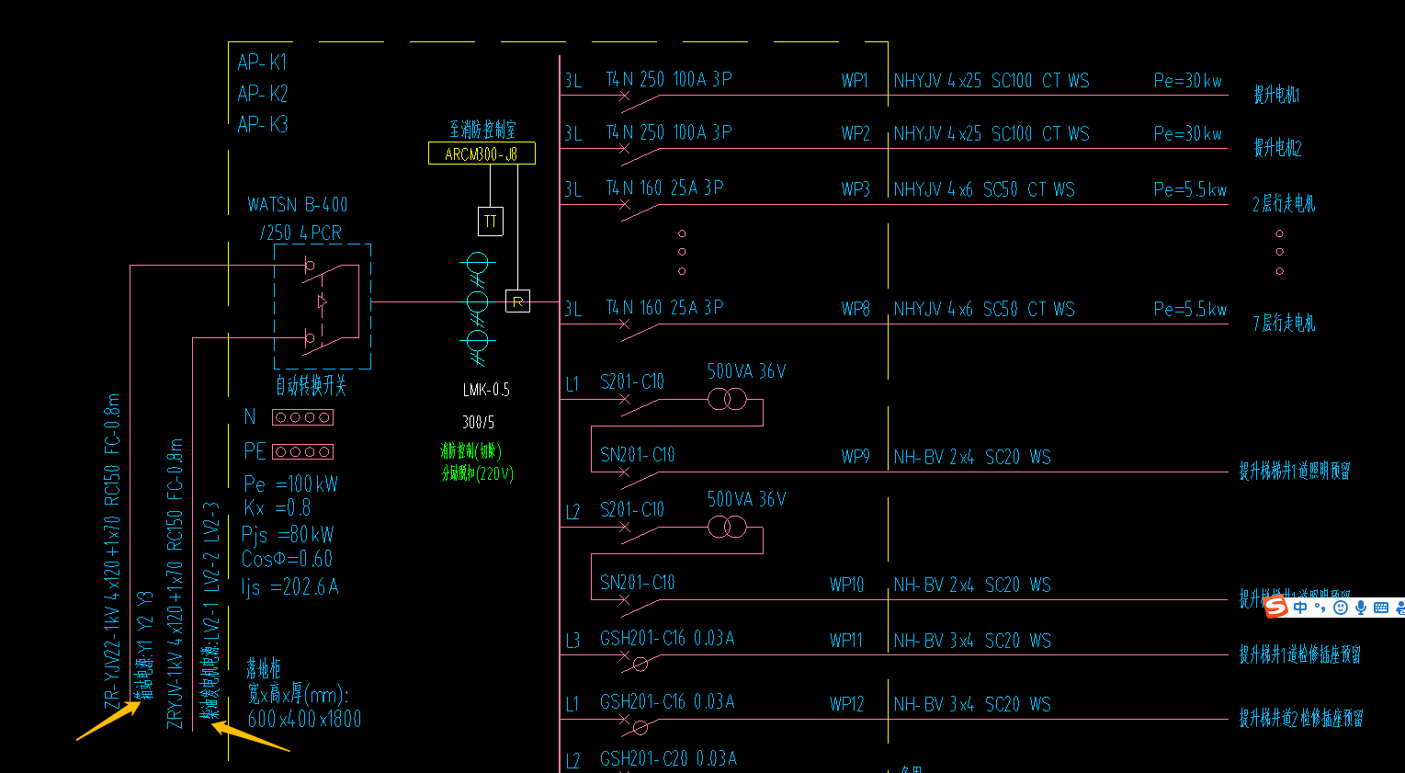Select the WP8 circuit label

coord(855,309)
